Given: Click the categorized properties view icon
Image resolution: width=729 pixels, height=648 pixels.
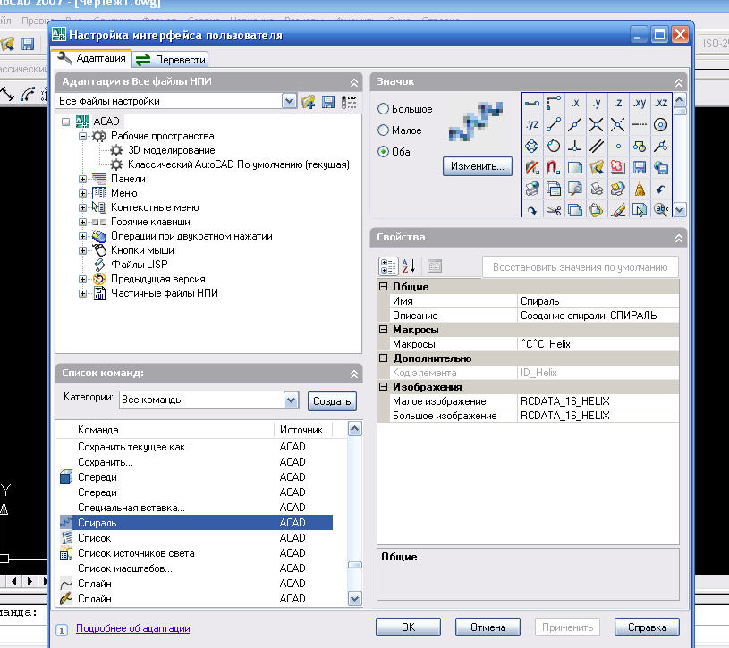Looking at the screenshot, I should [388, 266].
